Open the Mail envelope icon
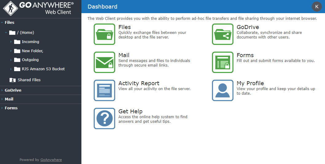This screenshot has width=325, height=164. (x=104, y=62)
